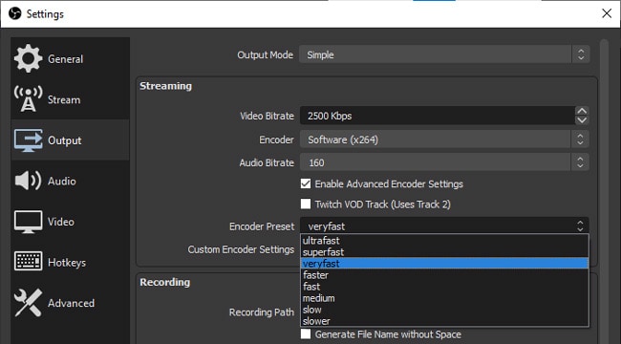Switch to the Stream tab label
621x344 pixels.
pos(64,99)
